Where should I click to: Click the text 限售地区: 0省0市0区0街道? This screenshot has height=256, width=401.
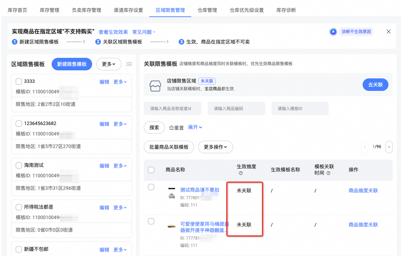[x=44, y=230]
